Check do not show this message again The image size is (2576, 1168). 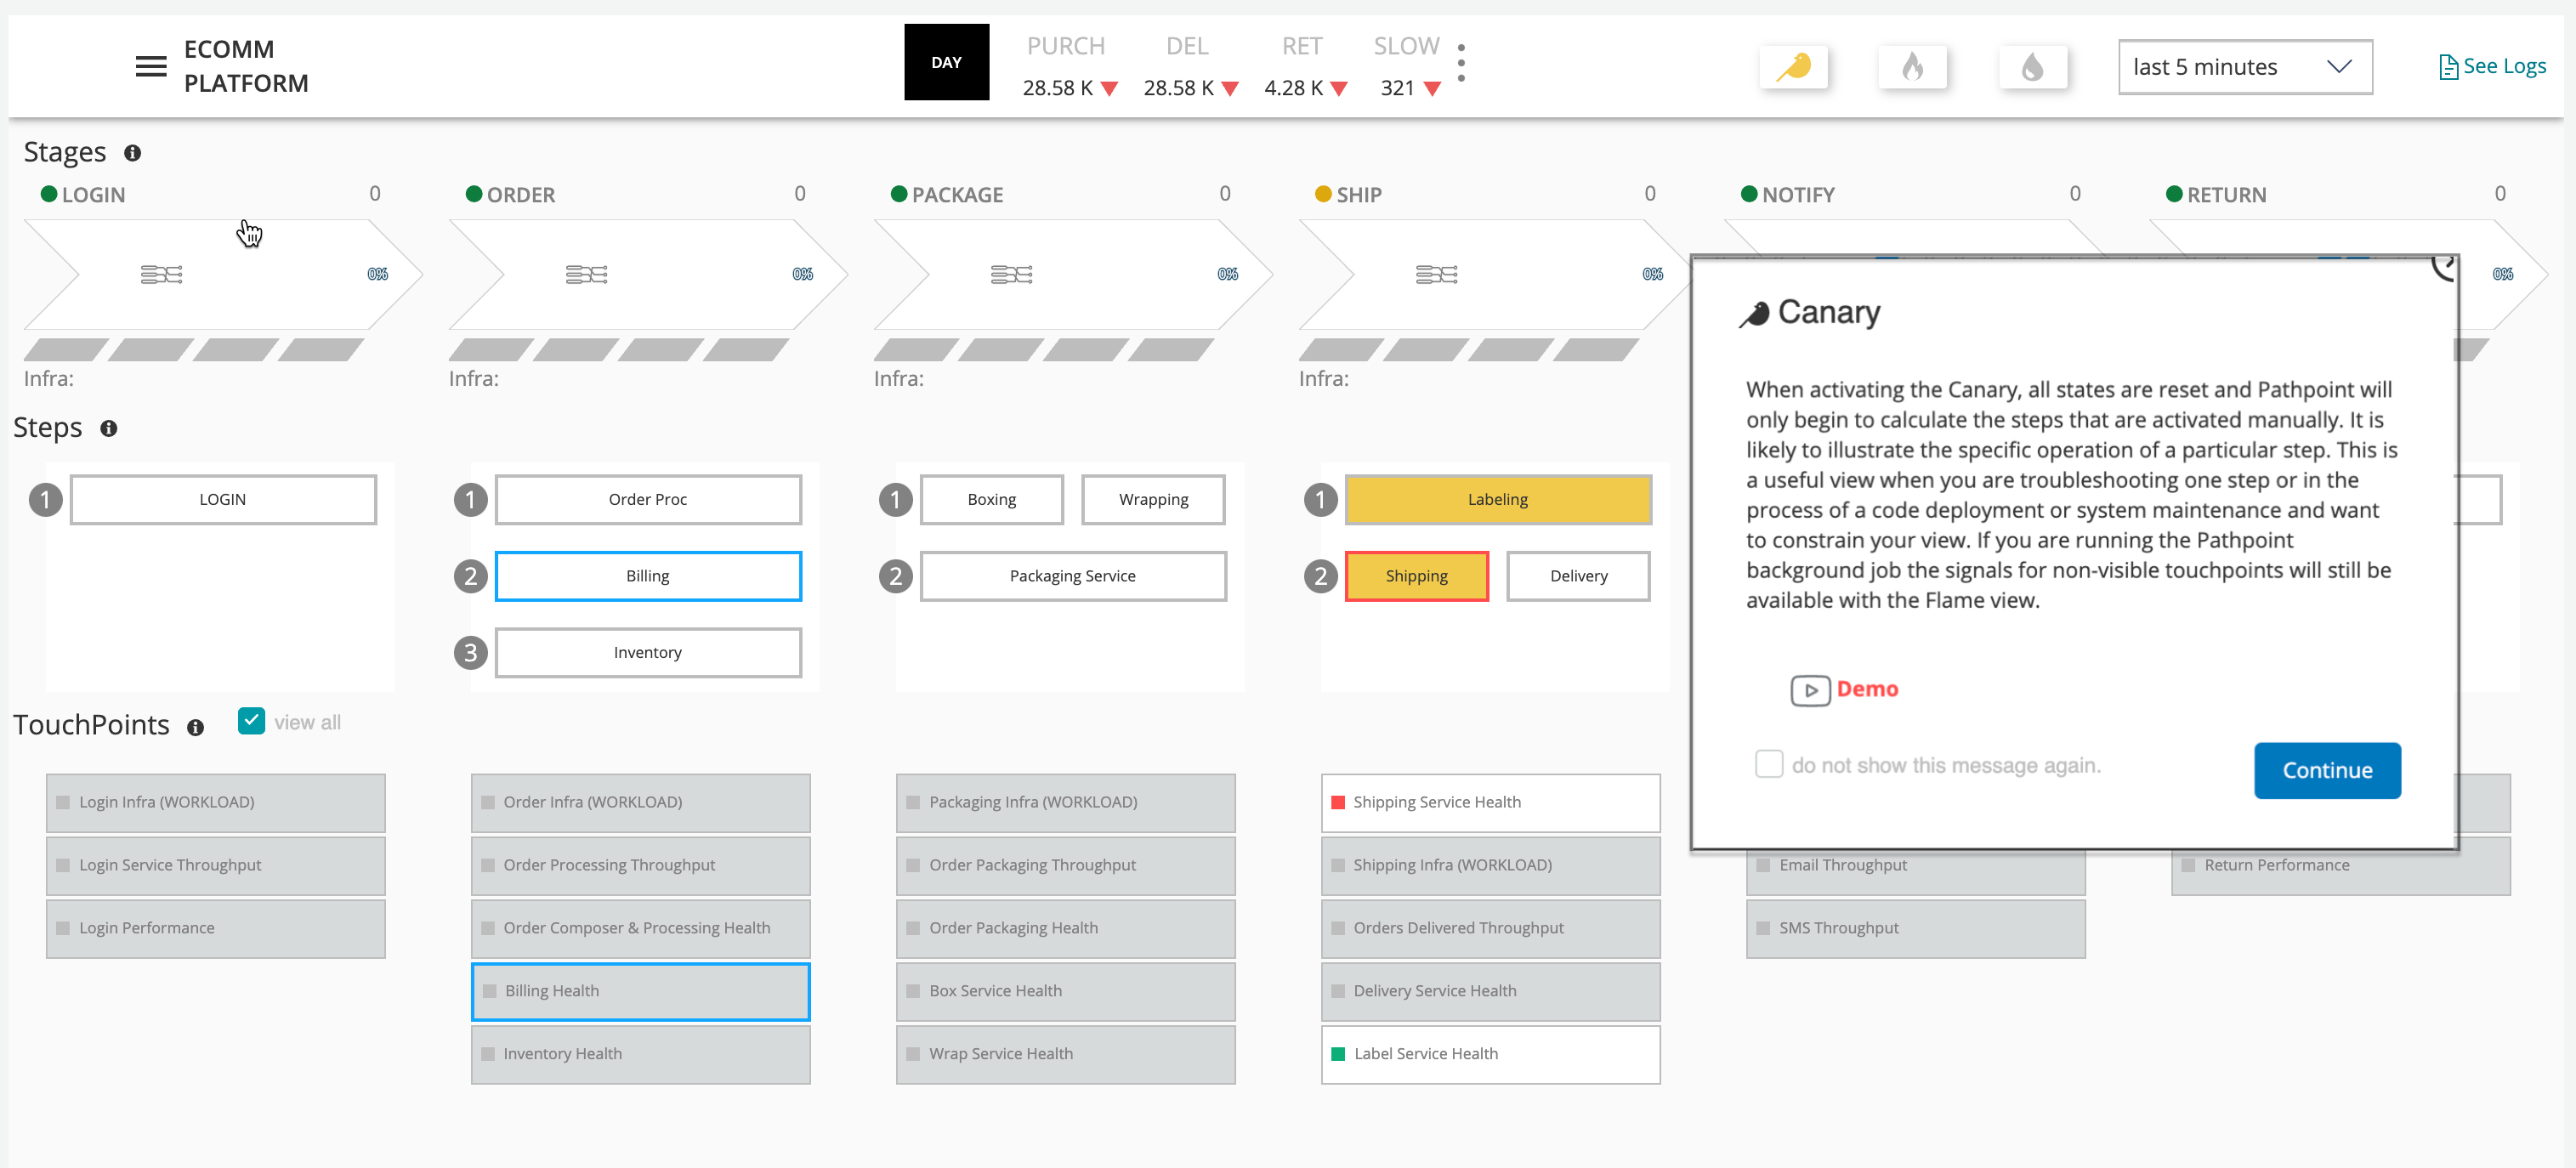[1768, 764]
